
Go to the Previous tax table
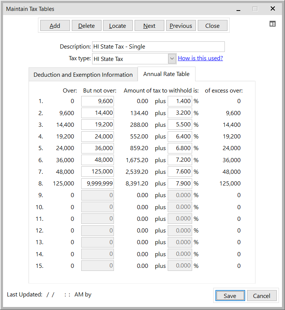pyautogui.click(x=180, y=26)
